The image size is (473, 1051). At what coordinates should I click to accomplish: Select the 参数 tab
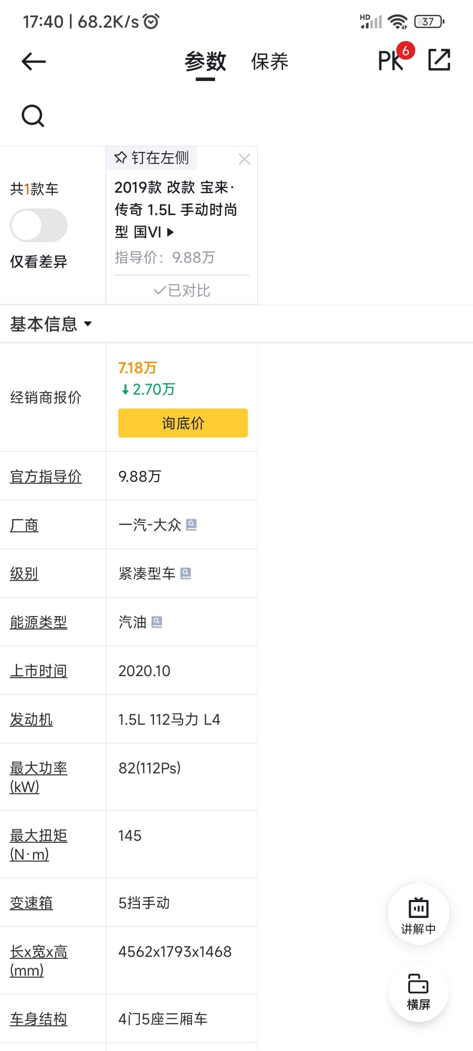(205, 62)
